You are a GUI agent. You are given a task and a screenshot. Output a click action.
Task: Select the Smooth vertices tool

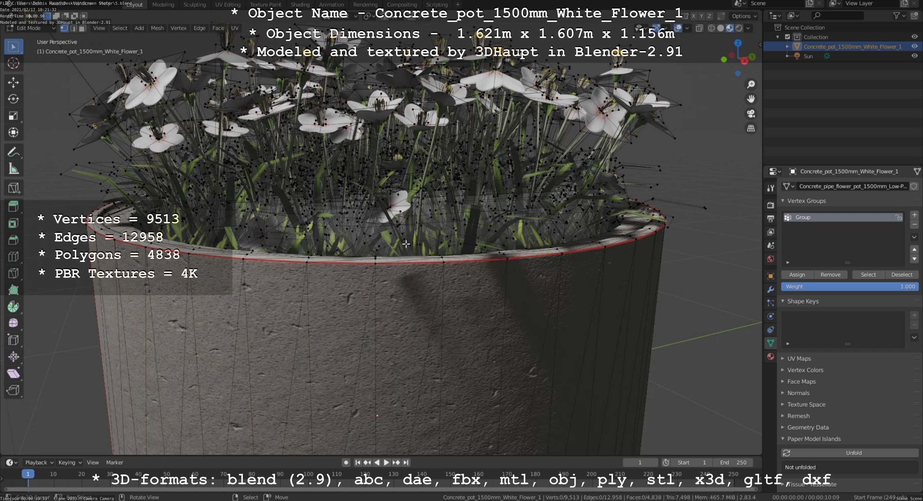(14, 323)
